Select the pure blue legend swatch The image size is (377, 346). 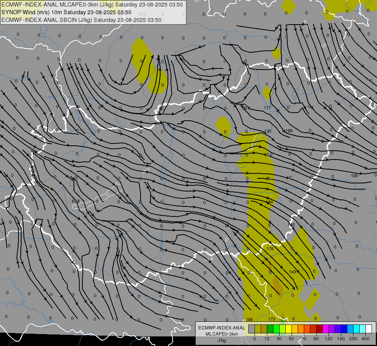click(x=344, y=329)
